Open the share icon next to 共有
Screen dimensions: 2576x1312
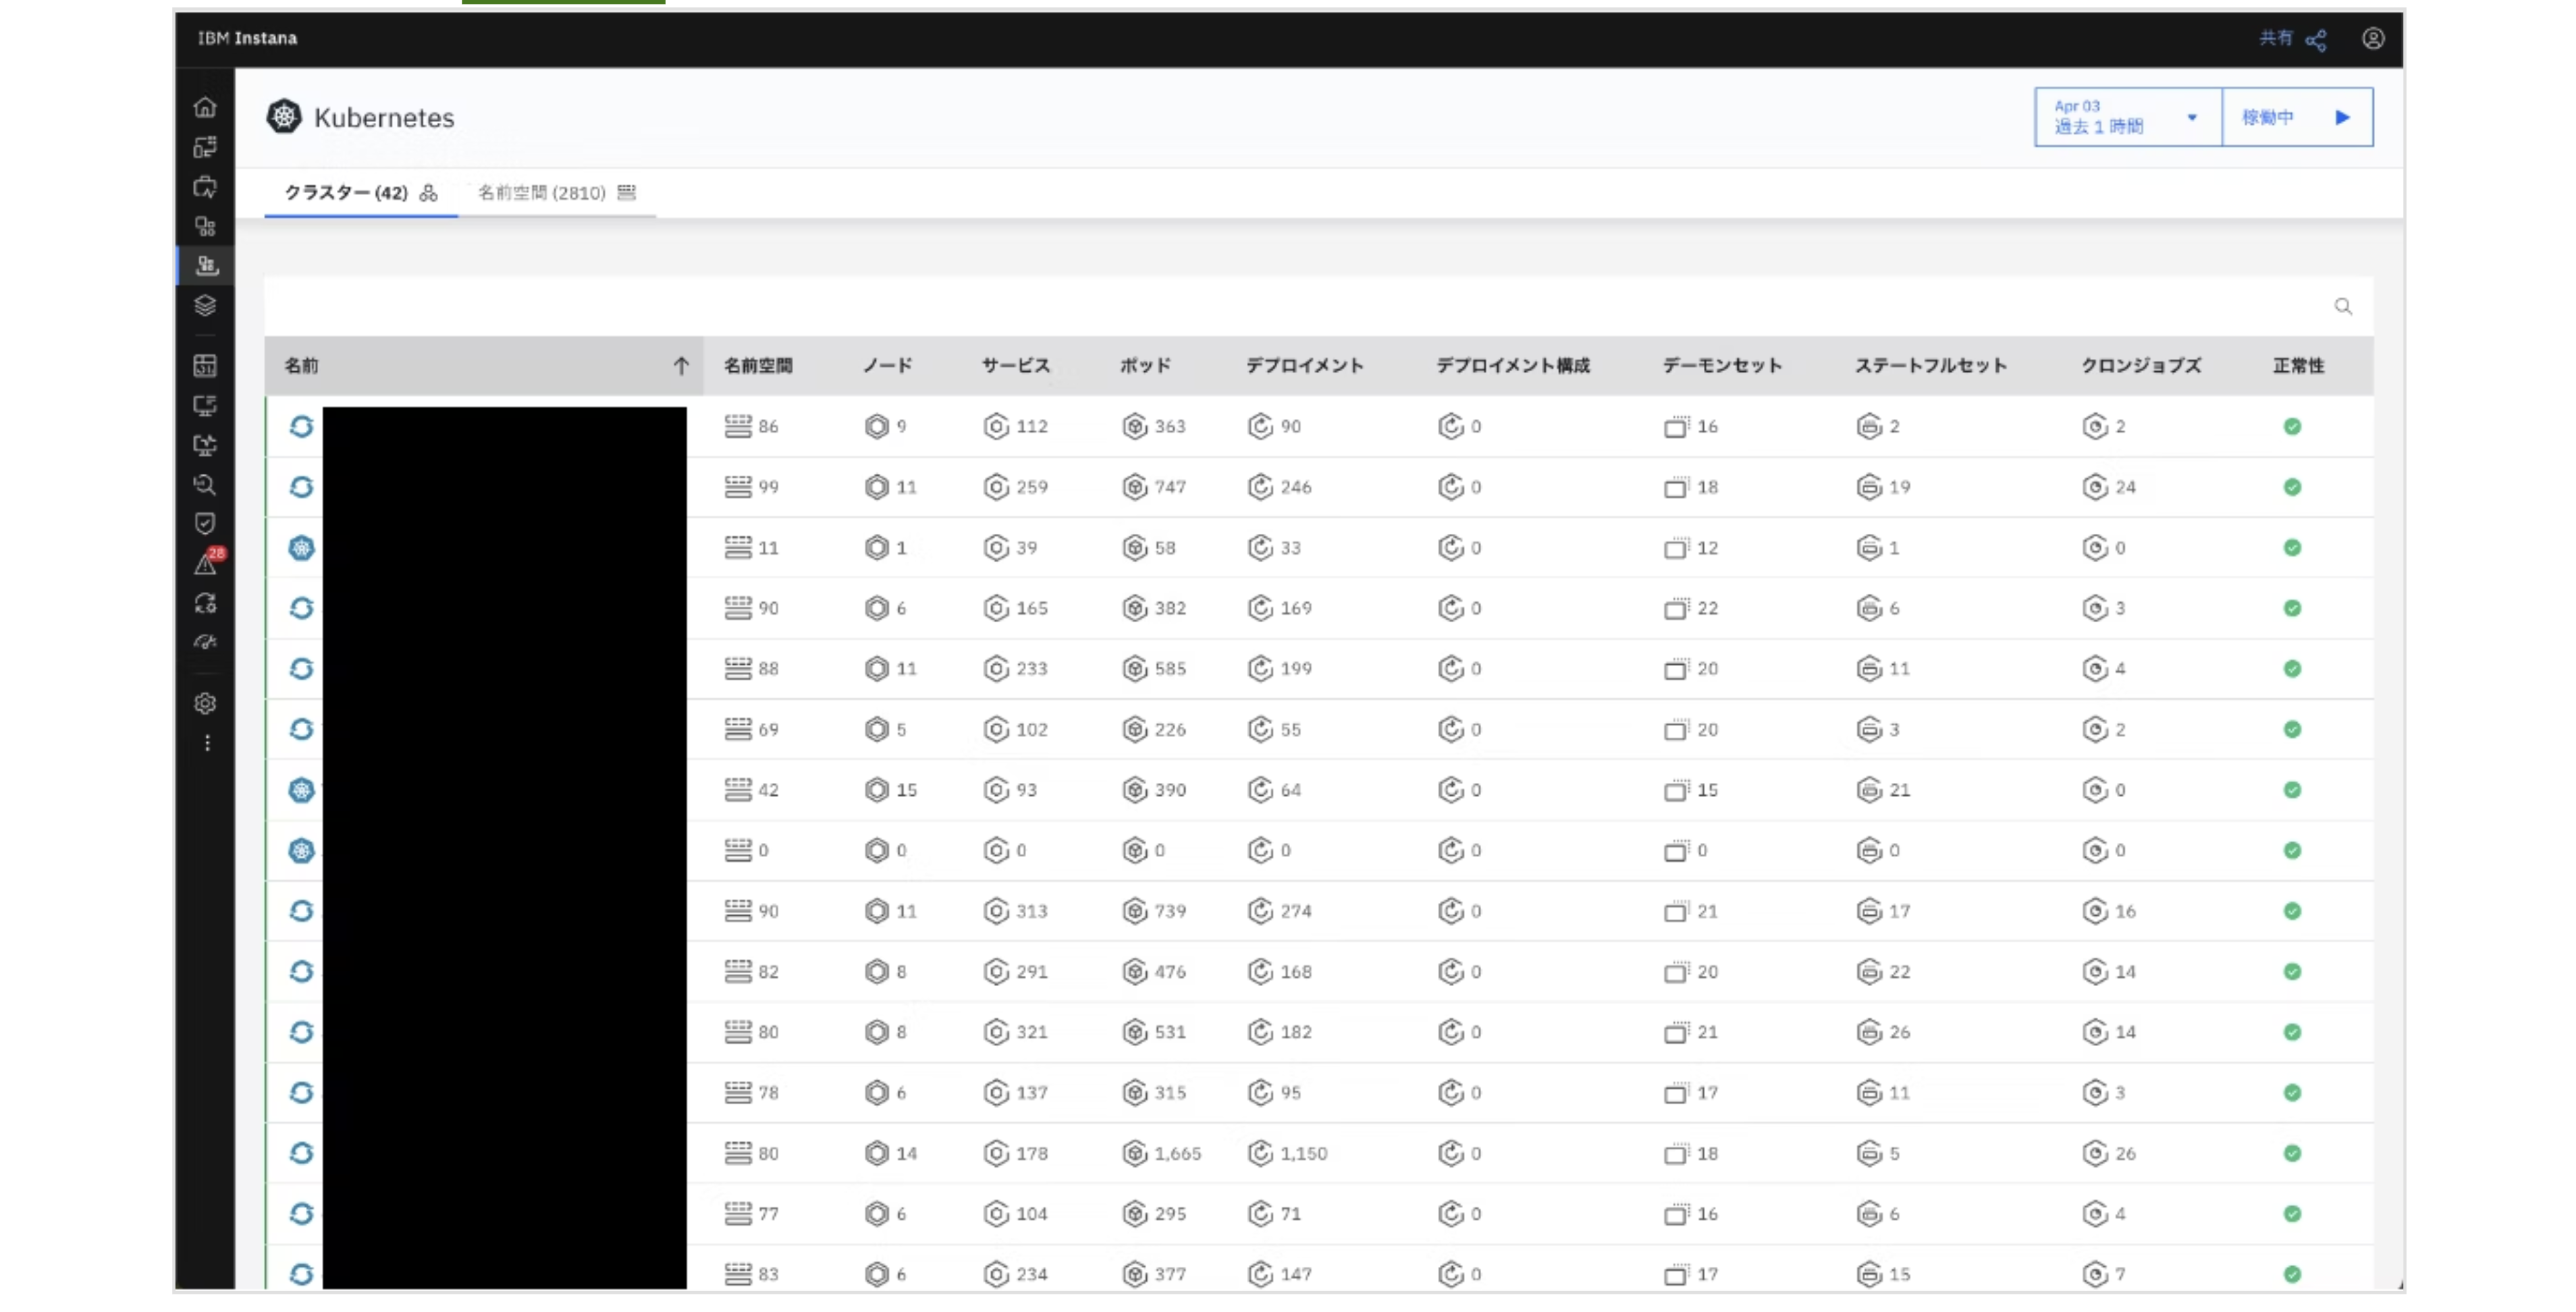click(2316, 40)
